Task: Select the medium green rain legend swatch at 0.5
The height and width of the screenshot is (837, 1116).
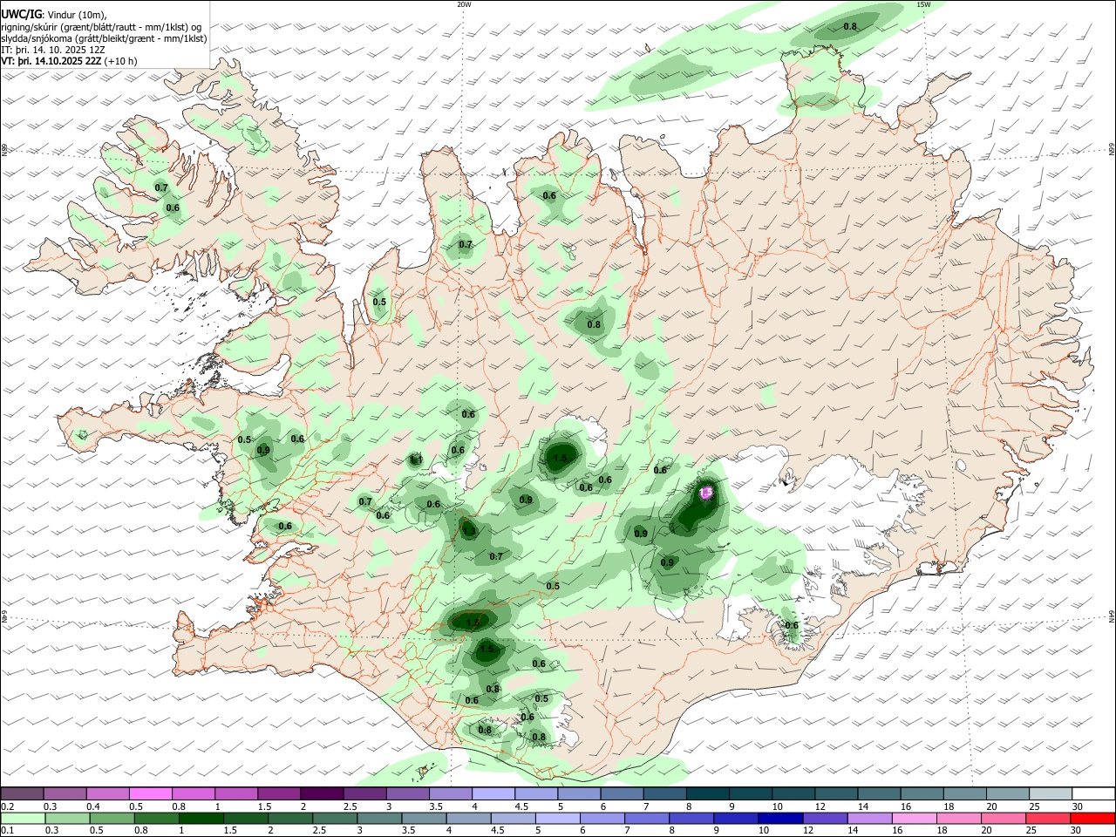Action: (x=111, y=819)
